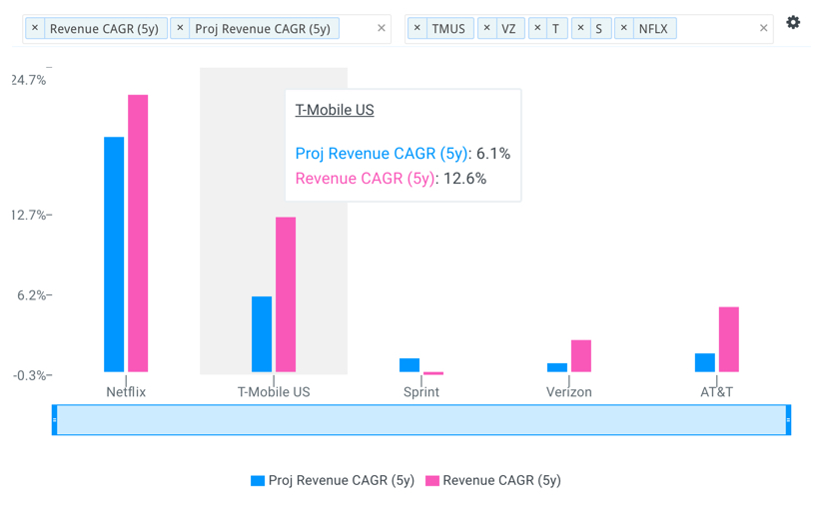Click Netflix blue projected revenue bar
822x506 pixels.
tap(114, 254)
